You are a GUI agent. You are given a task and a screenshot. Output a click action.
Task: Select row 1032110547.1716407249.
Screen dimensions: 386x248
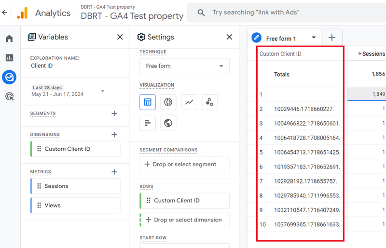tap(307, 210)
